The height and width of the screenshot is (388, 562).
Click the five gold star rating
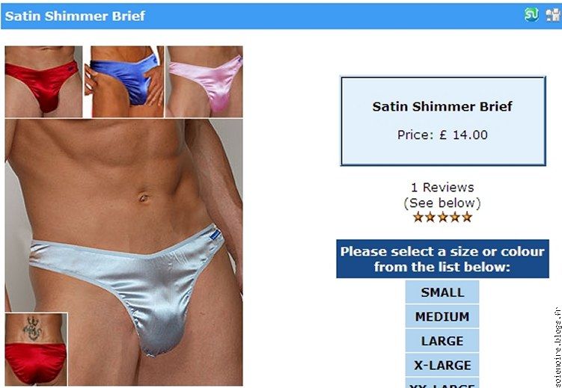[442, 217]
